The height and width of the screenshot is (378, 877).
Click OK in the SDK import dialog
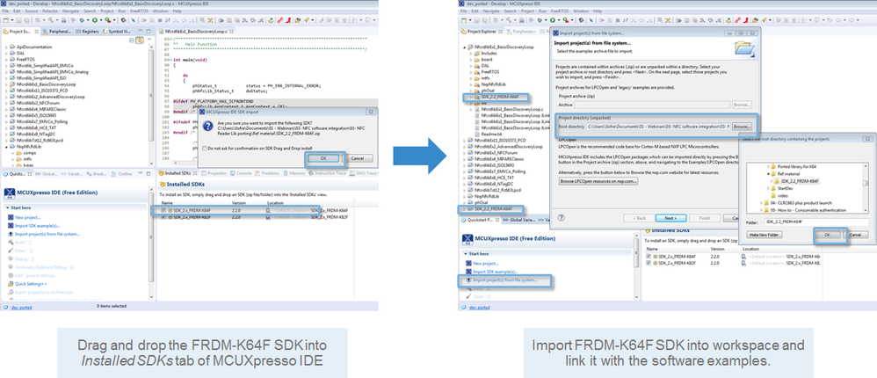click(323, 158)
